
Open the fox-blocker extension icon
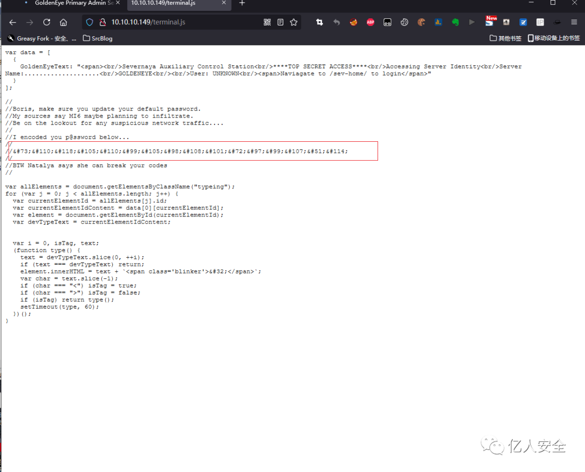pos(353,22)
